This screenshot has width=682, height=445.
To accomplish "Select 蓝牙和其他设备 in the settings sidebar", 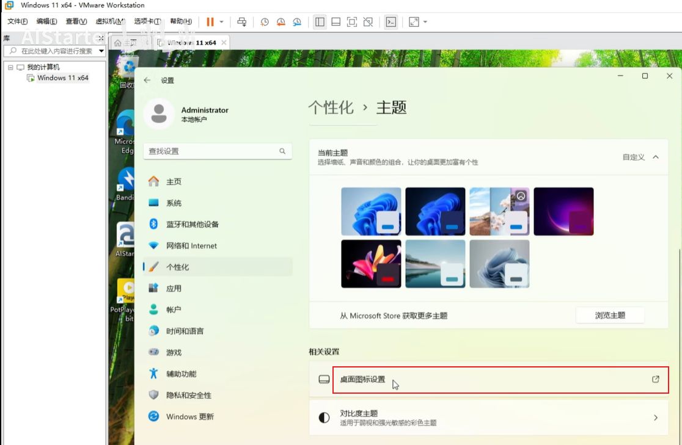I will pyautogui.click(x=192, y=224).
